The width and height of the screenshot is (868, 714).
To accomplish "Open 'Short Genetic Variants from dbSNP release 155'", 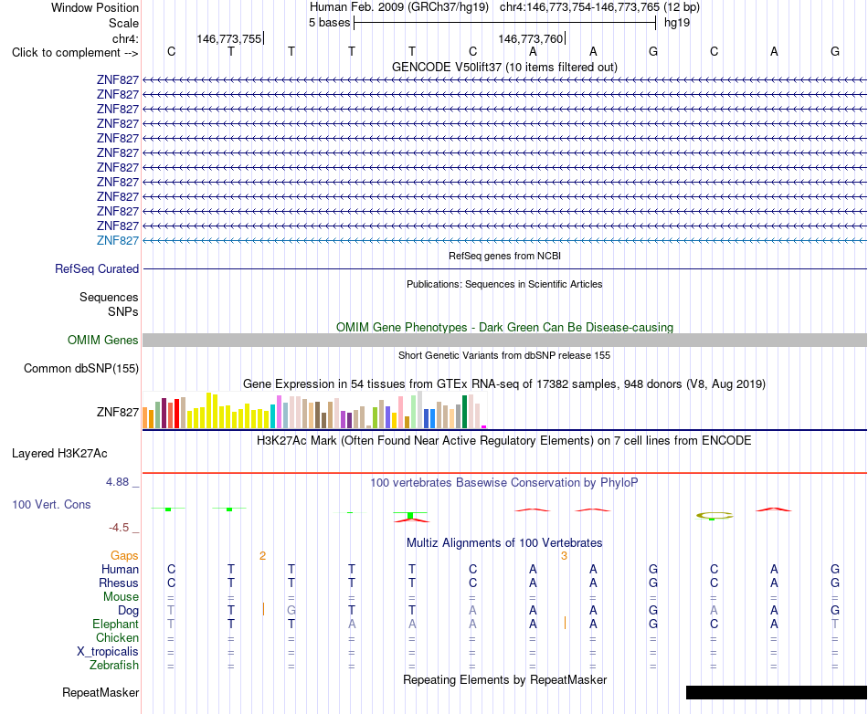I will click(x=504, y=355).
